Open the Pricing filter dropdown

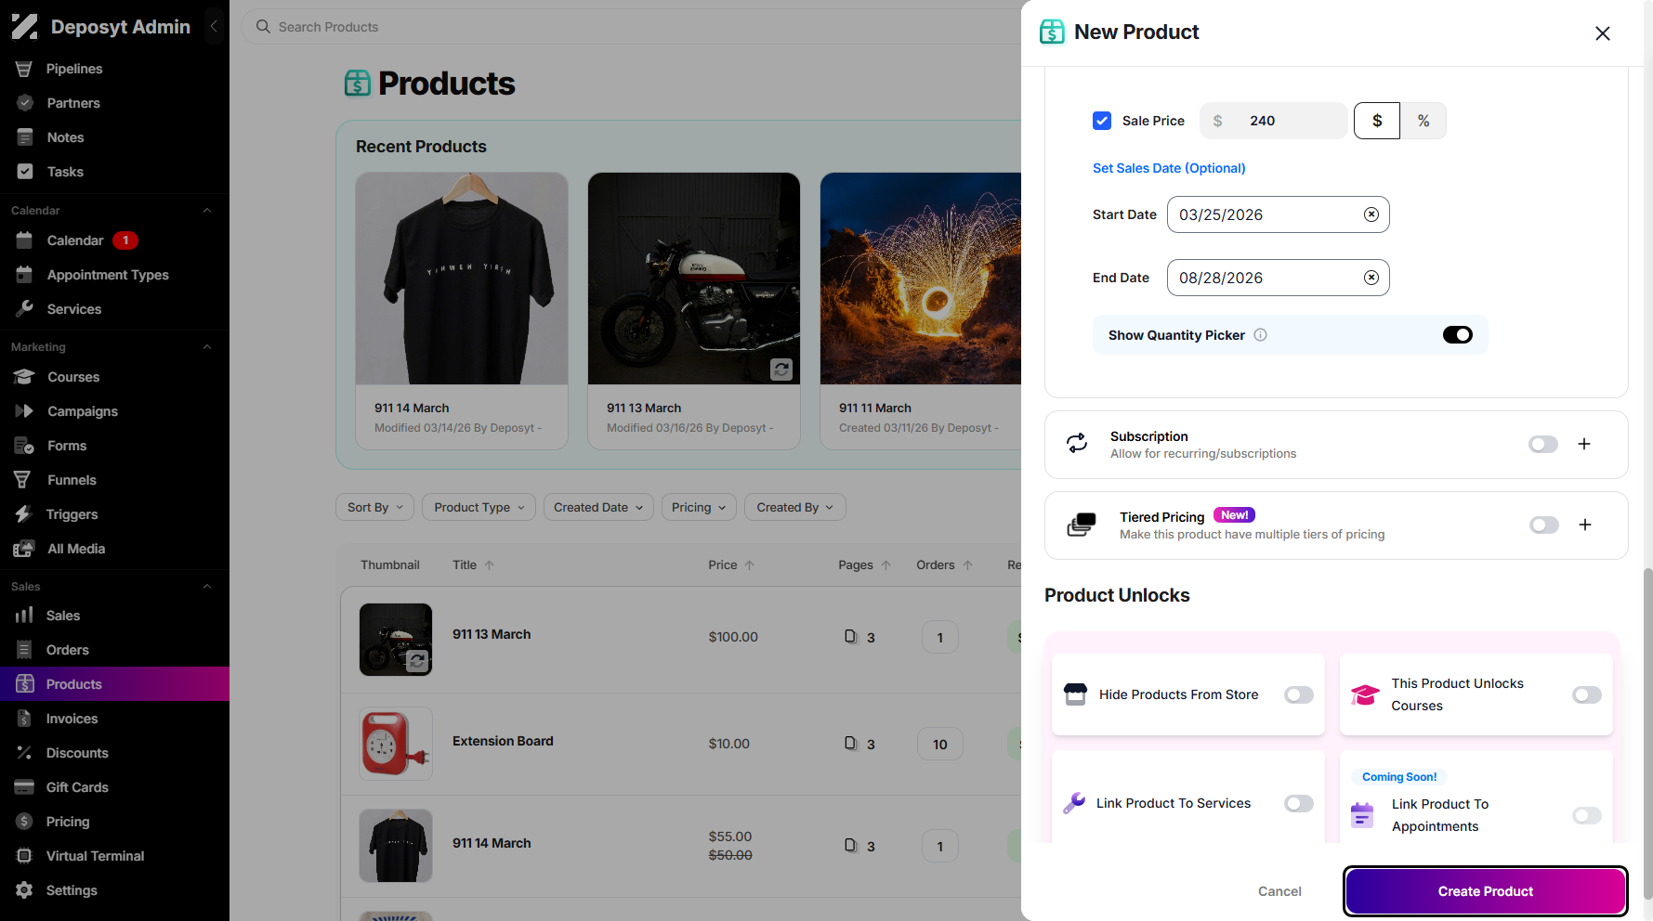699,507
